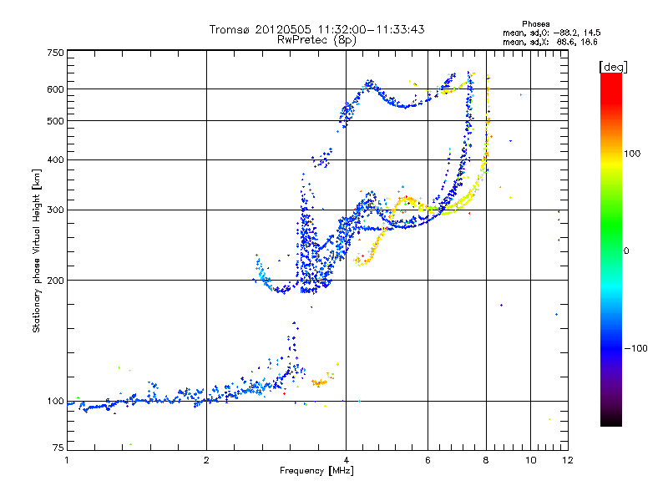Click the y-axis tick label '400'
Viewport: 668px width, 501px height.
(x=56, y=159)
